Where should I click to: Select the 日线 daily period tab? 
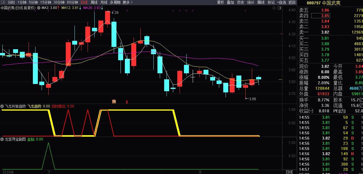click(84, 2)
